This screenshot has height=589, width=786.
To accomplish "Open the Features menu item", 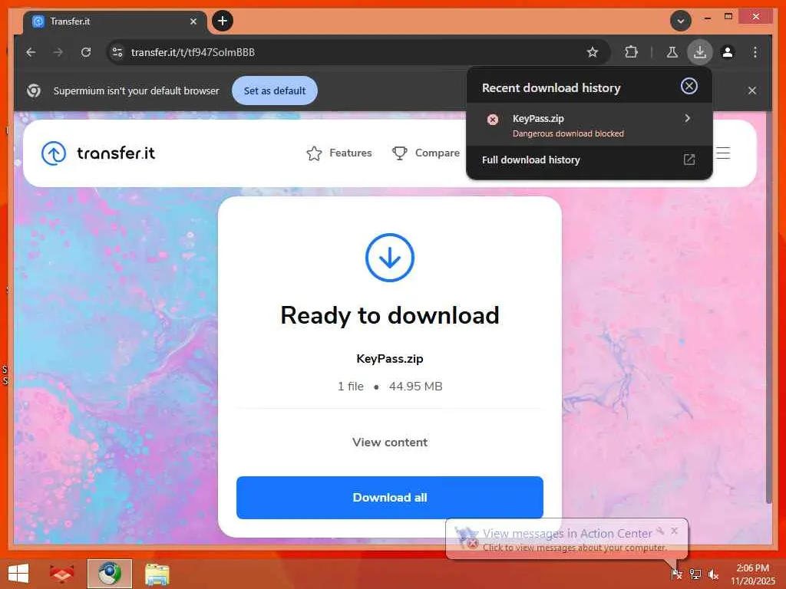I will pos(339,153).
